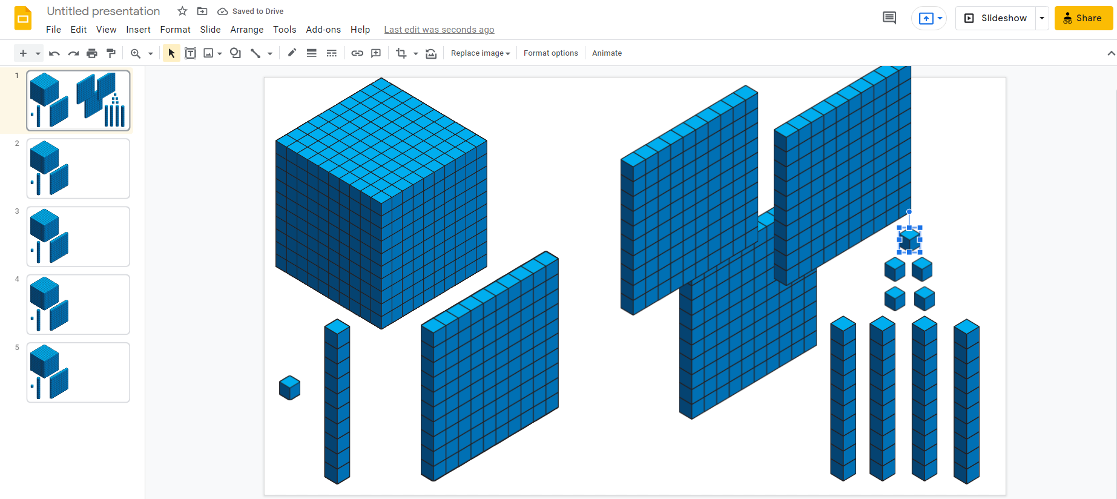The width and height of the screenshot is (1117, 499).
Task: Open the Add-ons menu
Action: (x=323, y=30)
